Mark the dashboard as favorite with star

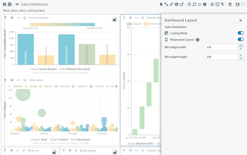[x=199, y=4]
